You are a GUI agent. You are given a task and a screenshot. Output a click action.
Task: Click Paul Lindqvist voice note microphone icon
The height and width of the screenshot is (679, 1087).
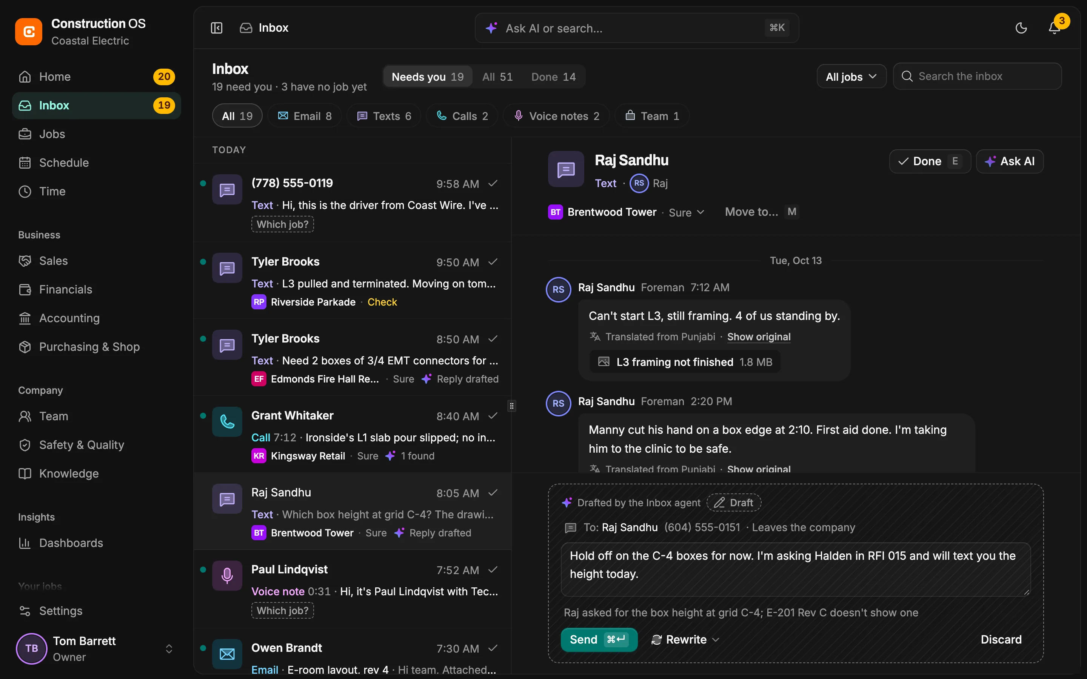[227, 575]
